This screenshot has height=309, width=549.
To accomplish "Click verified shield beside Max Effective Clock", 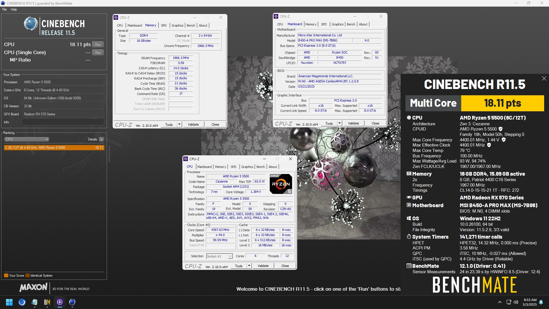I will 489,145.
